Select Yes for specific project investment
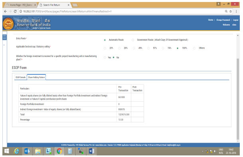243x157 pixels. 105,57
